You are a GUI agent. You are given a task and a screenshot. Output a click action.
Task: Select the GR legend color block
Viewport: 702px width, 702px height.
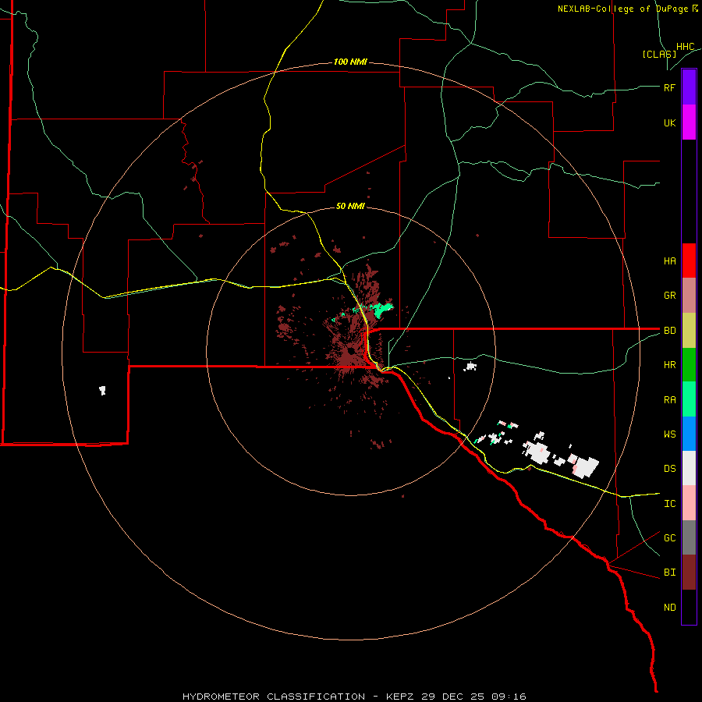point(689,295)
